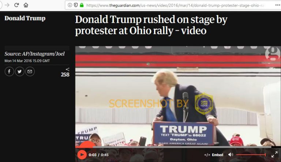Screen dimensions: 281x162
Task: Reload the page with refresh icon
Action: pos(16,5)
